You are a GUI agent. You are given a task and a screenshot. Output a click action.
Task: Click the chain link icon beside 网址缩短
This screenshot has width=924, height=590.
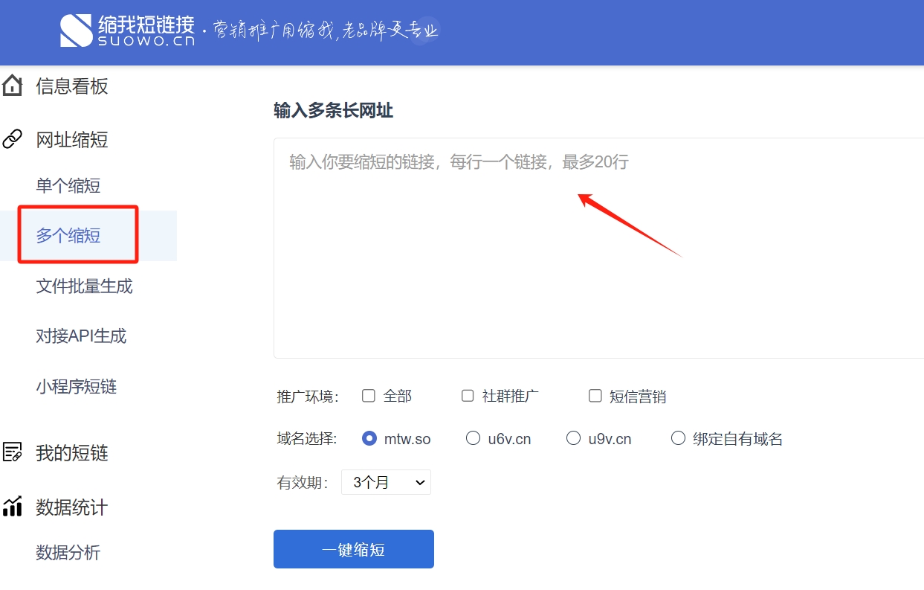pyautogui.click(x=13, y=139)
